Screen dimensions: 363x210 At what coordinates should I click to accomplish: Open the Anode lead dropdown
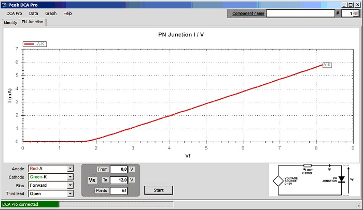click(x=70, y=169)
